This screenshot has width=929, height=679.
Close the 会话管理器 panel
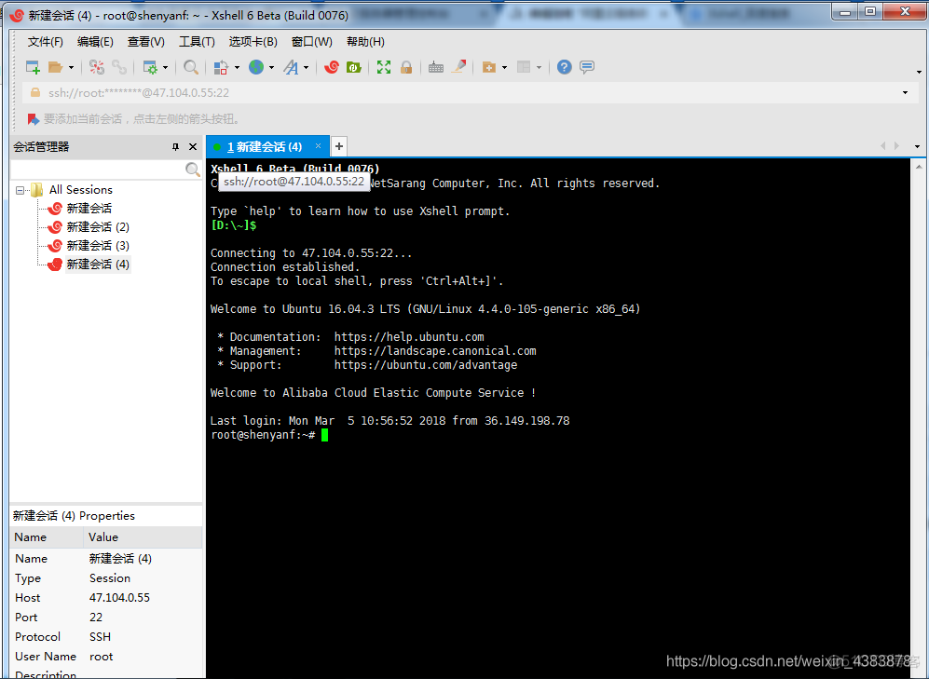point(193,147)
